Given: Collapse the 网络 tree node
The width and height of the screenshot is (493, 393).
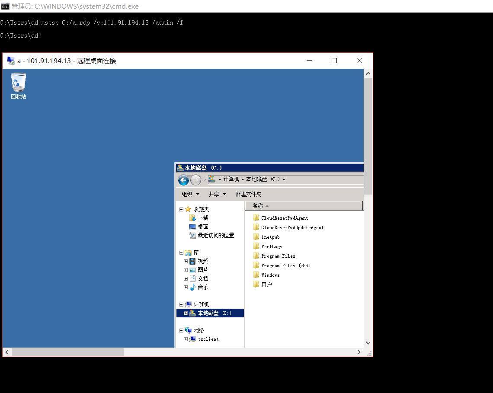Looking at the screenshot, I should [181, 330].
